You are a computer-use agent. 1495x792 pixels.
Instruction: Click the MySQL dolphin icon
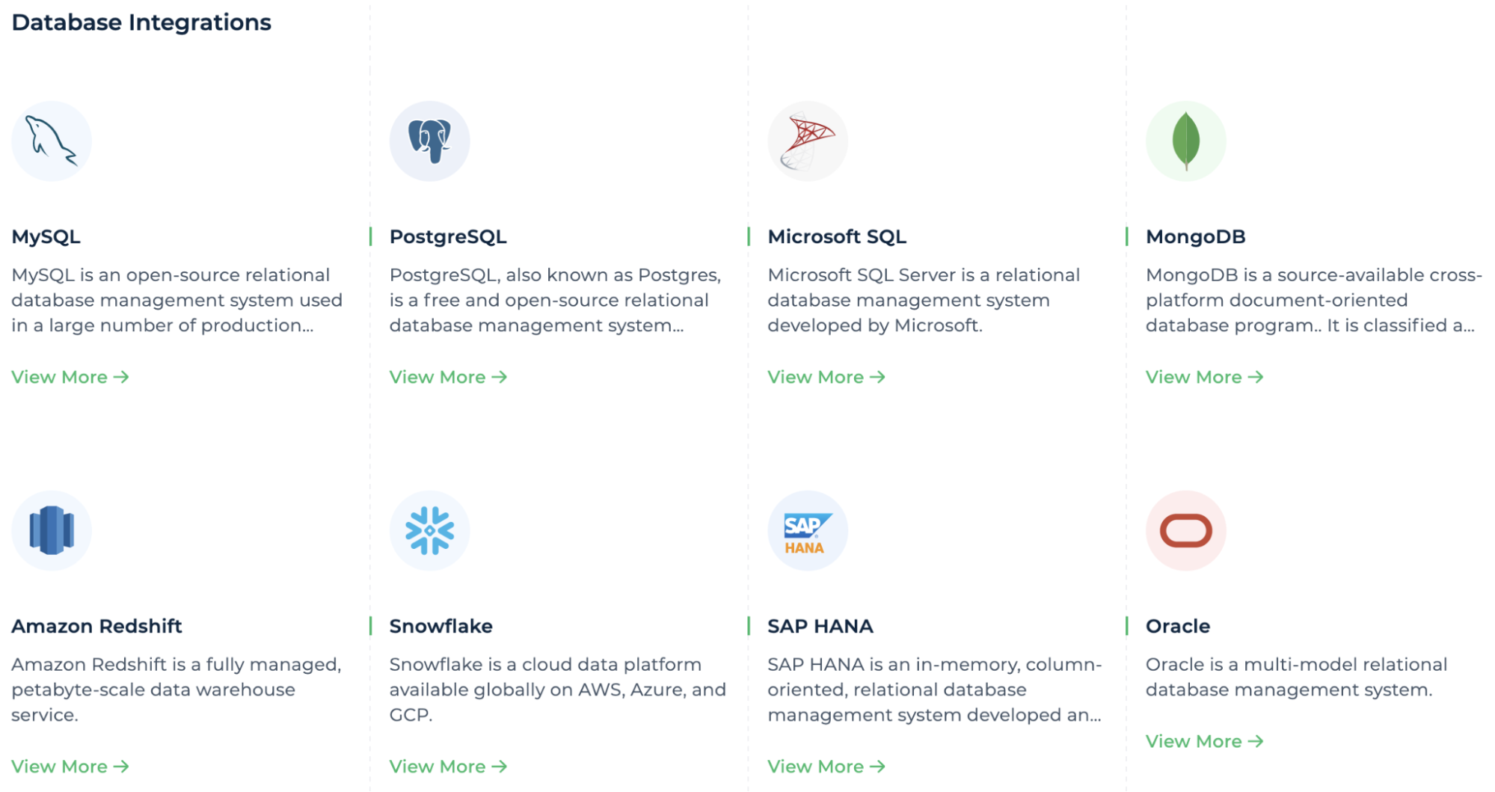(x=51, y=141)
